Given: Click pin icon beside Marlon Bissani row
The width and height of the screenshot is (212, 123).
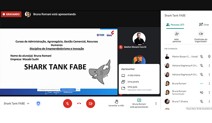Looking at the screenshot, I should click(x=209, y=57).
